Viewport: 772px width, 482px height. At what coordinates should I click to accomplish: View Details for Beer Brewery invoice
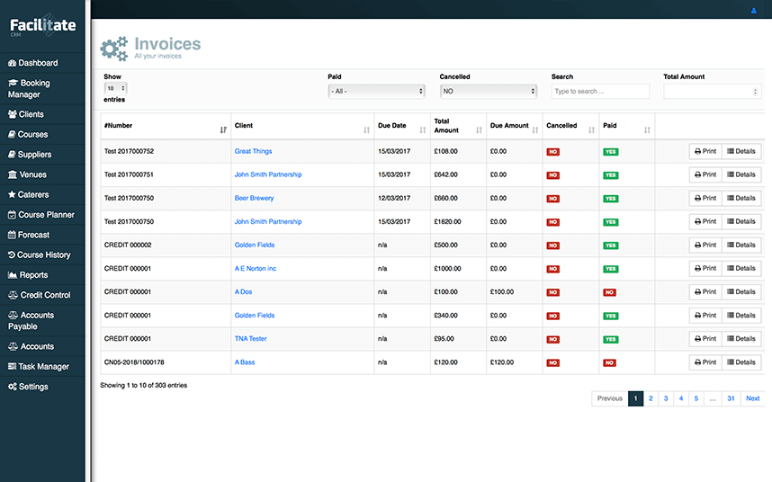[742, 198]
